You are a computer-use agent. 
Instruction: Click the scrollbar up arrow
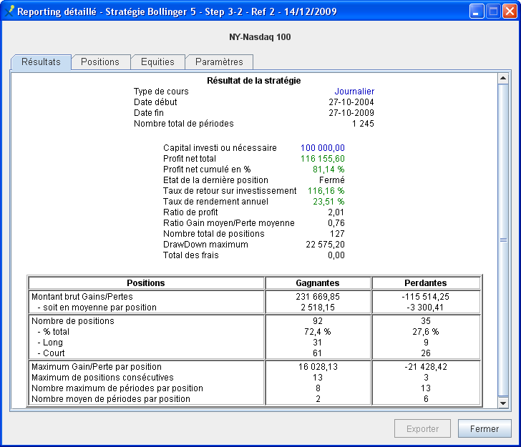502,79
